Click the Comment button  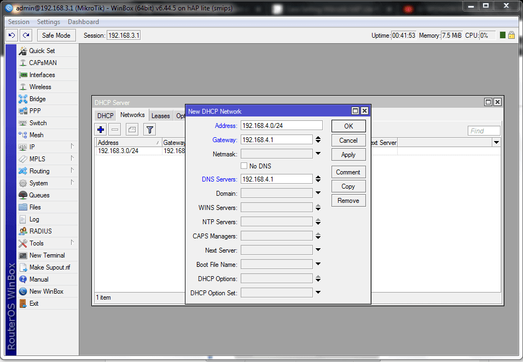coord(348,172)
